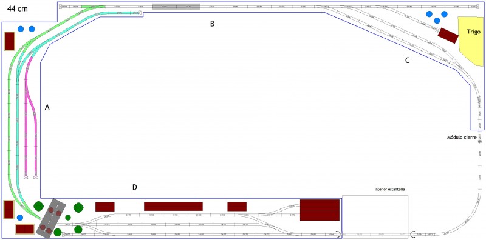
Task: Select the section label "A"
Action: [47, 107]
